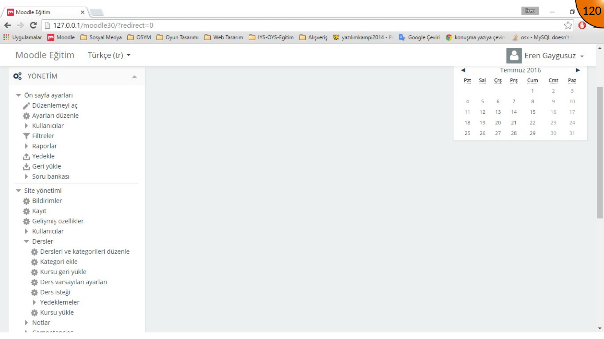The image size is (604, 339).
Task: Expand the Yedeklemeler node
Action: pyautogui.click(x=34, y=302)
